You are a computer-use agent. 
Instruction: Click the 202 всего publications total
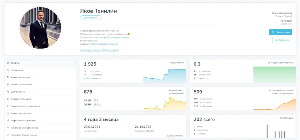pos(204,120)
